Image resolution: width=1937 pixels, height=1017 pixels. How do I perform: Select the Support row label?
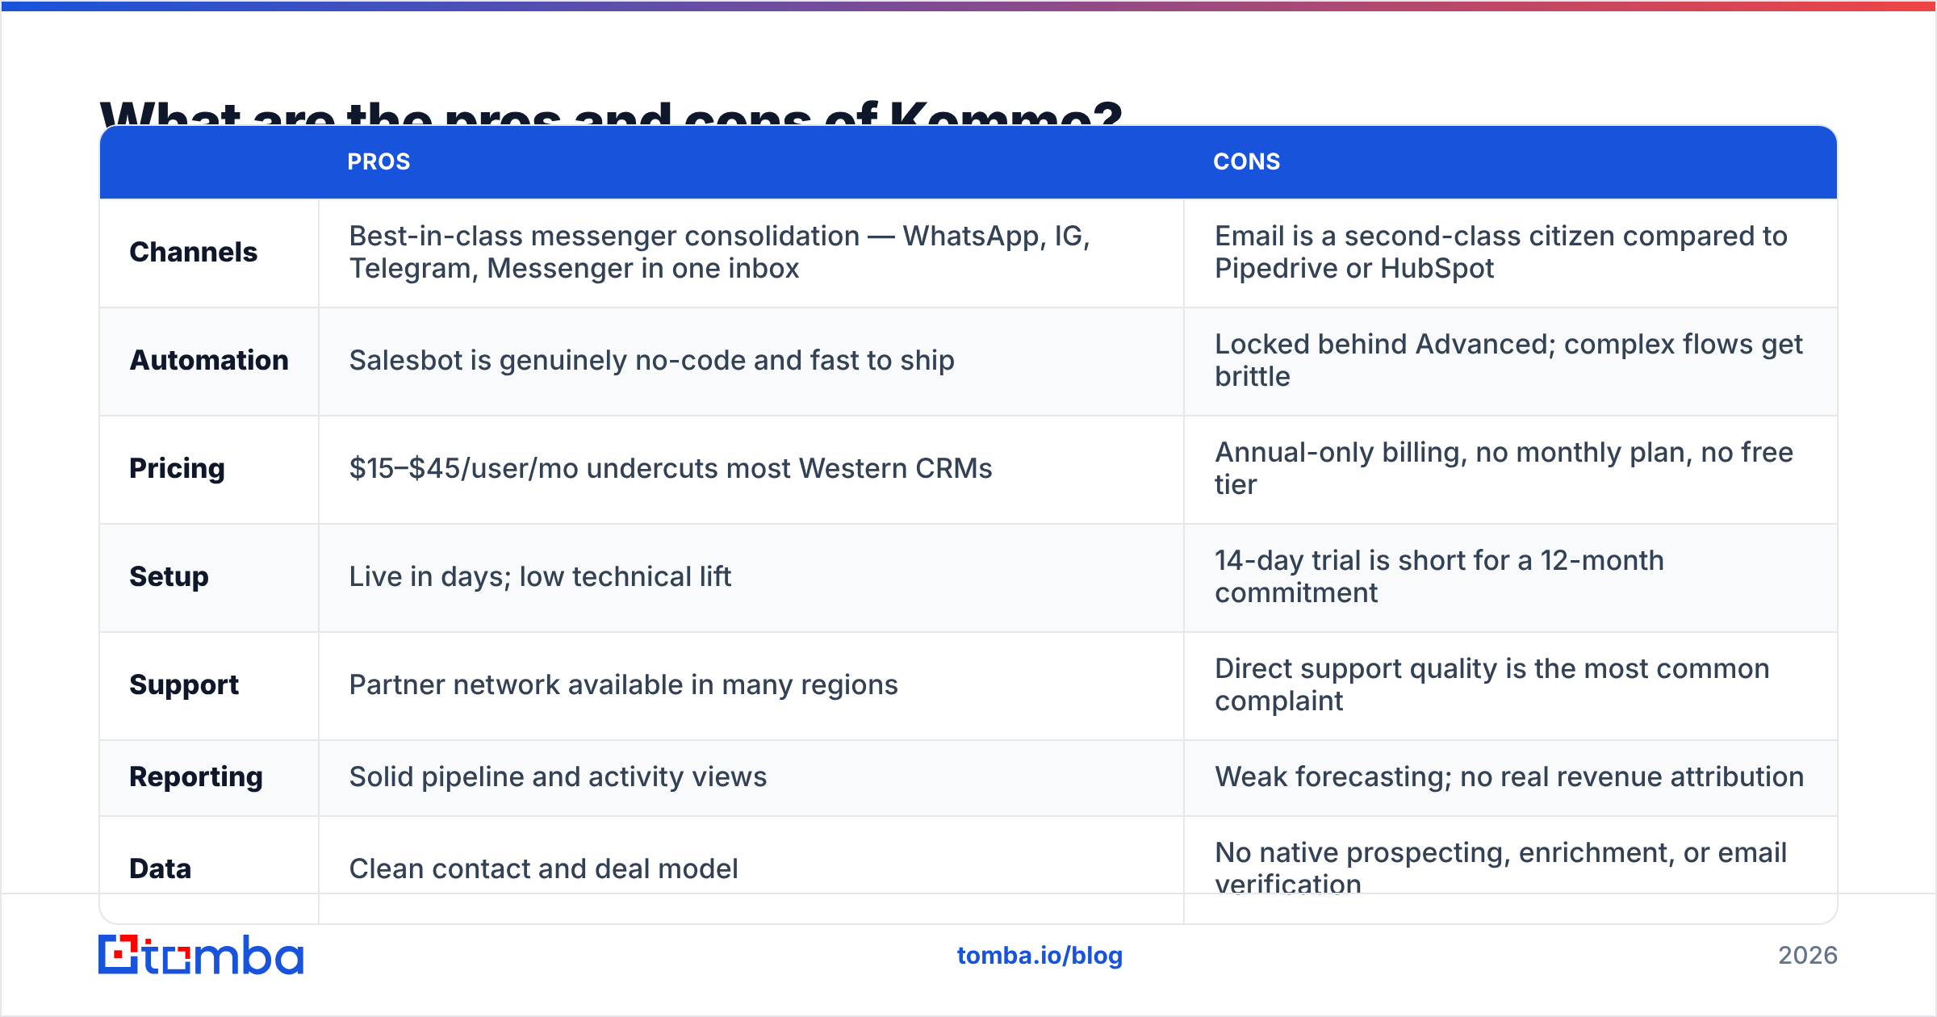click(x=184, y=685)
